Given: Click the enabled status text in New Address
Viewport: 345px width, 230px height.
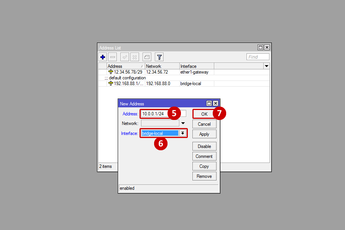Looking at the screenshot, I should coord(127,188).
